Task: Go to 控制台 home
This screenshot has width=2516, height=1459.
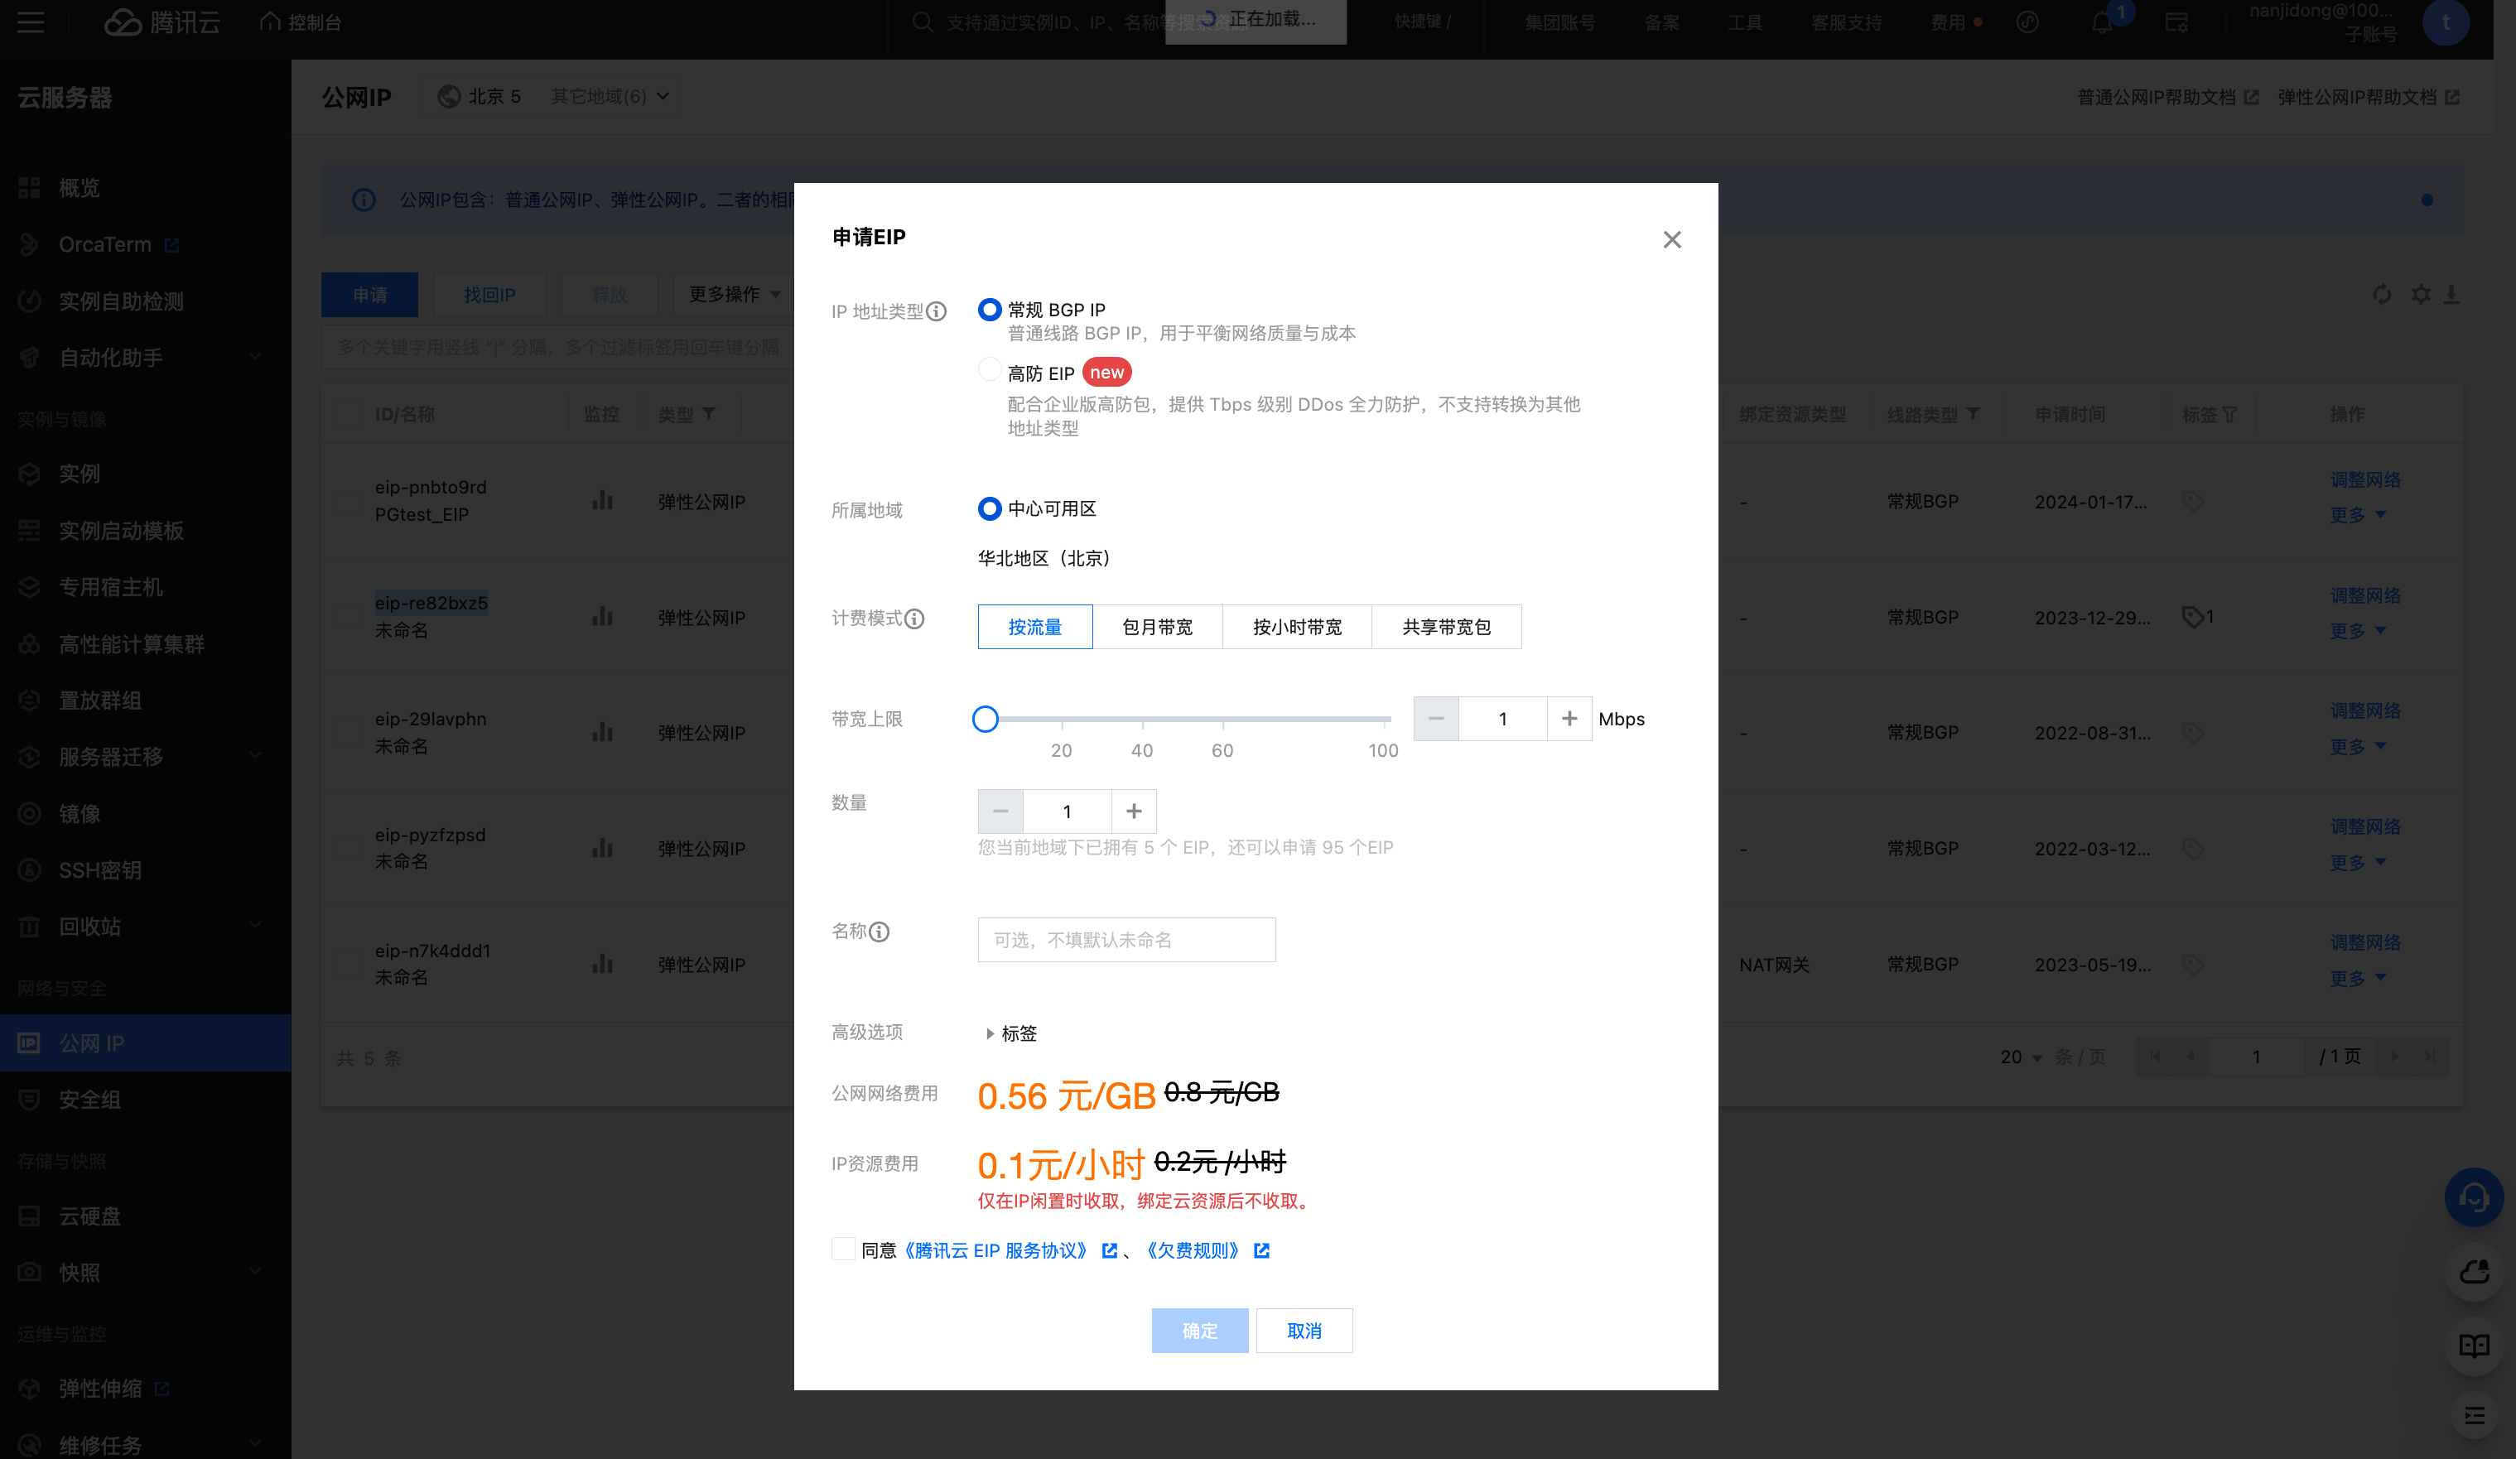Action: [x=301, y=22]
